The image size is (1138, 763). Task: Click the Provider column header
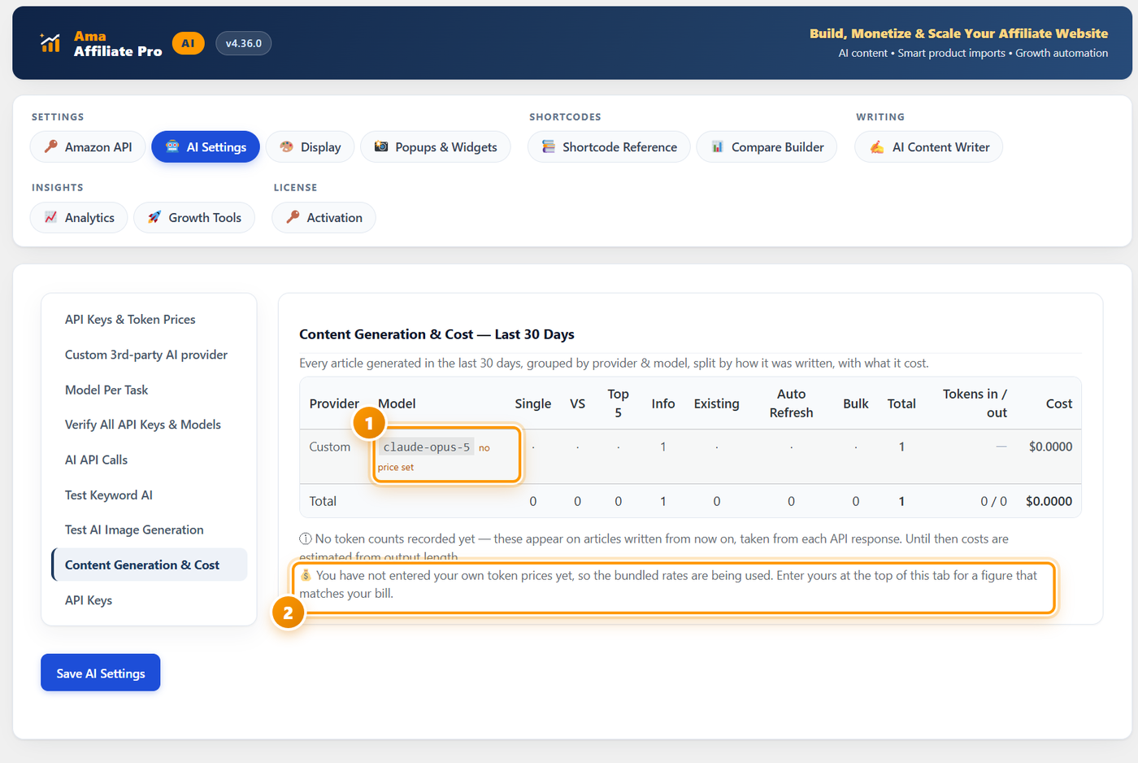tap(334, 403)
